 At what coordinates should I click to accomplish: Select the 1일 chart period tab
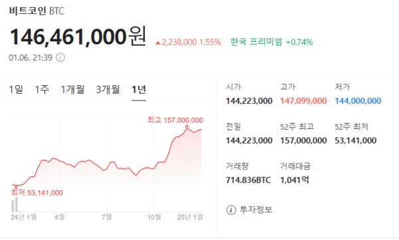coord(16,90)
